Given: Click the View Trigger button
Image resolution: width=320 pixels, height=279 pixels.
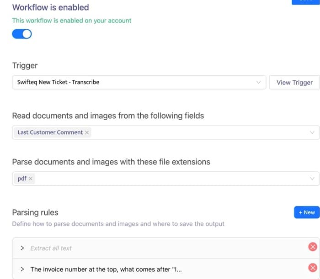Looking at the screenshot, I should pyautogui.click(x=294, y=82).
